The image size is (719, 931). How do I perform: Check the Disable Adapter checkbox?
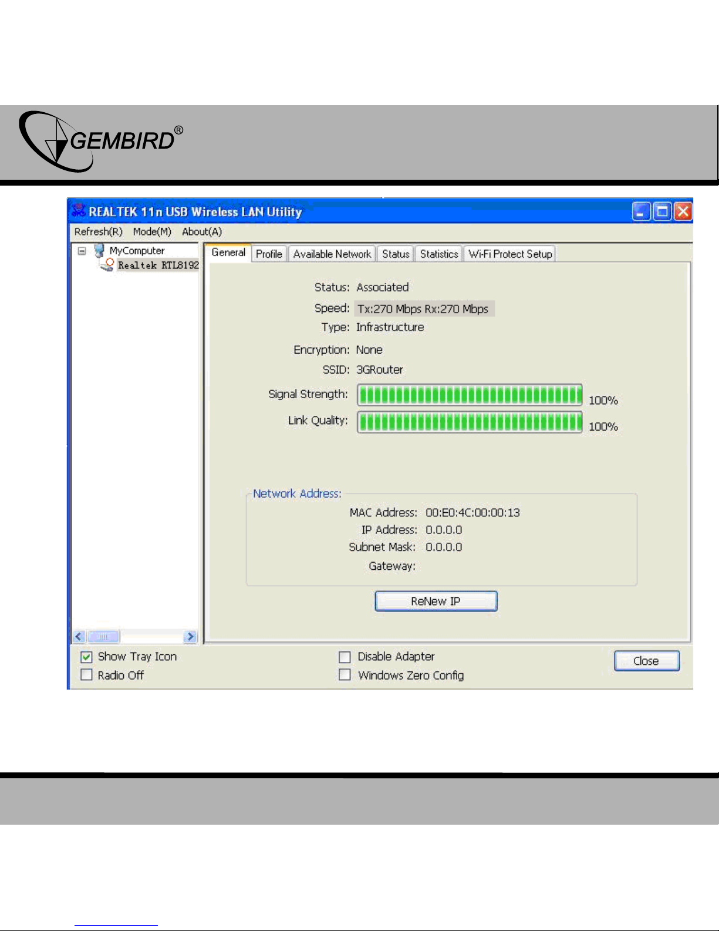(345, 657)
